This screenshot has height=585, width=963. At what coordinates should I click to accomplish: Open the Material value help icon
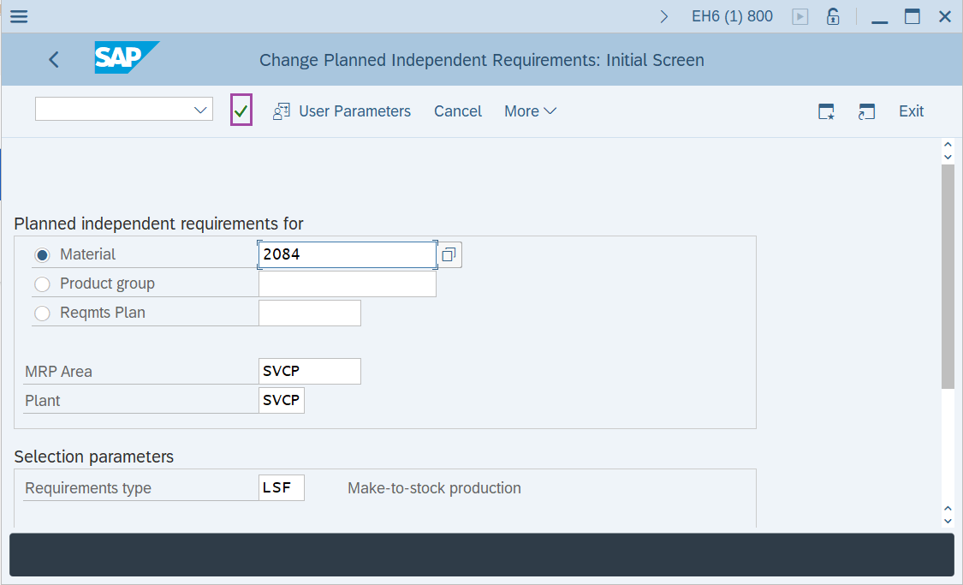click(449, 254)
